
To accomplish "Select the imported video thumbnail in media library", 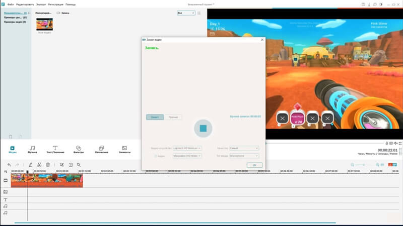I will coord(44,24).
